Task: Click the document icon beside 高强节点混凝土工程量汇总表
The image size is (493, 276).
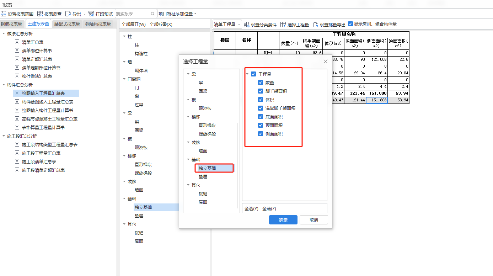Action: [x=17, y=119]
